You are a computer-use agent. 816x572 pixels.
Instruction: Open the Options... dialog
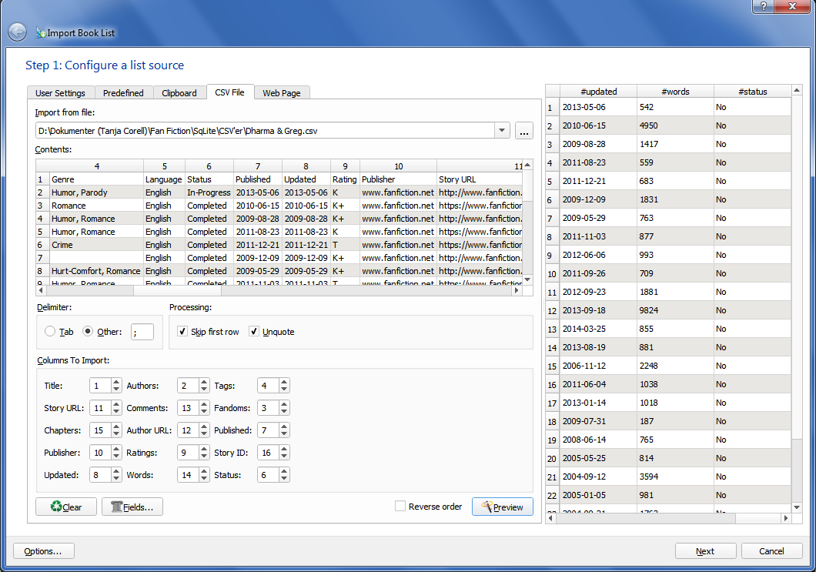tap(43, 550)
